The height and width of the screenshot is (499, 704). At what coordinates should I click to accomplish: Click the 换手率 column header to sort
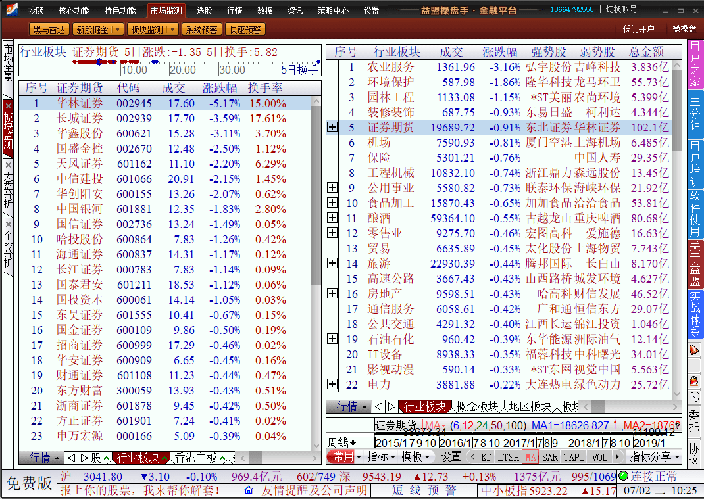click(265, 88)
